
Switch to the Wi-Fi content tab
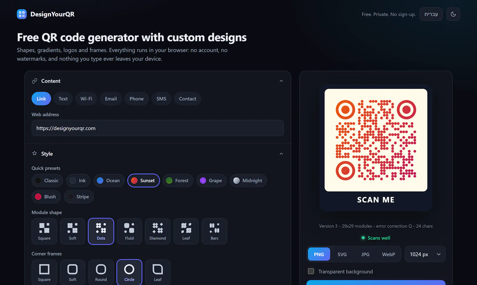[x=86, y=99]
